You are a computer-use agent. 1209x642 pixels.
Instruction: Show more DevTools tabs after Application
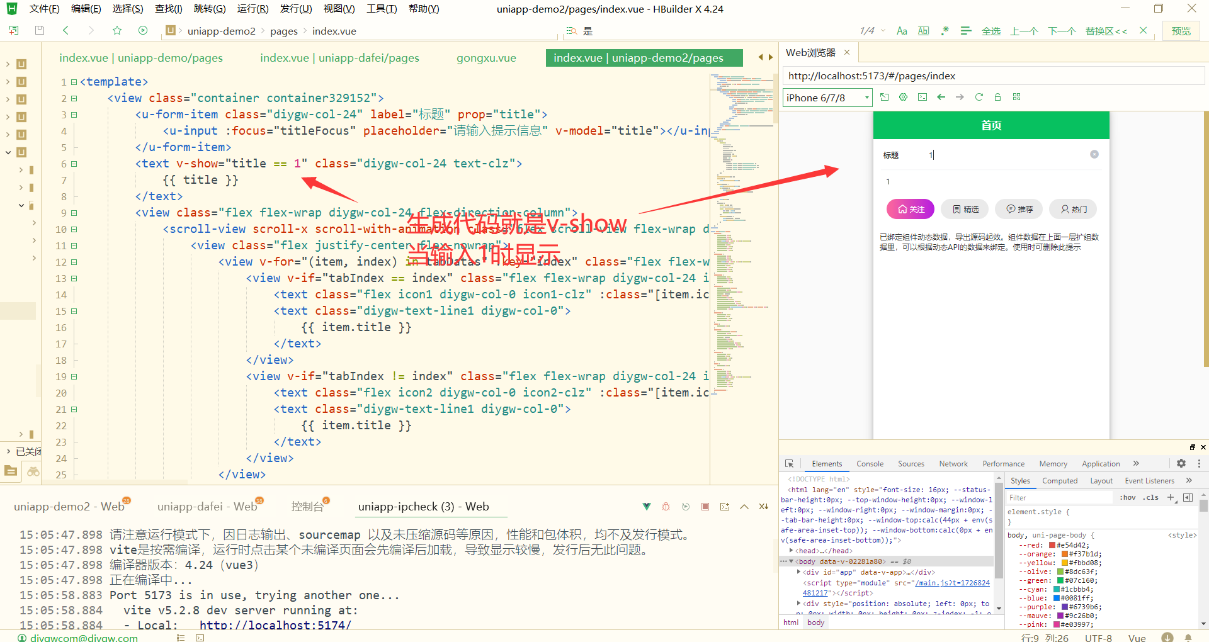[1136, 463]
